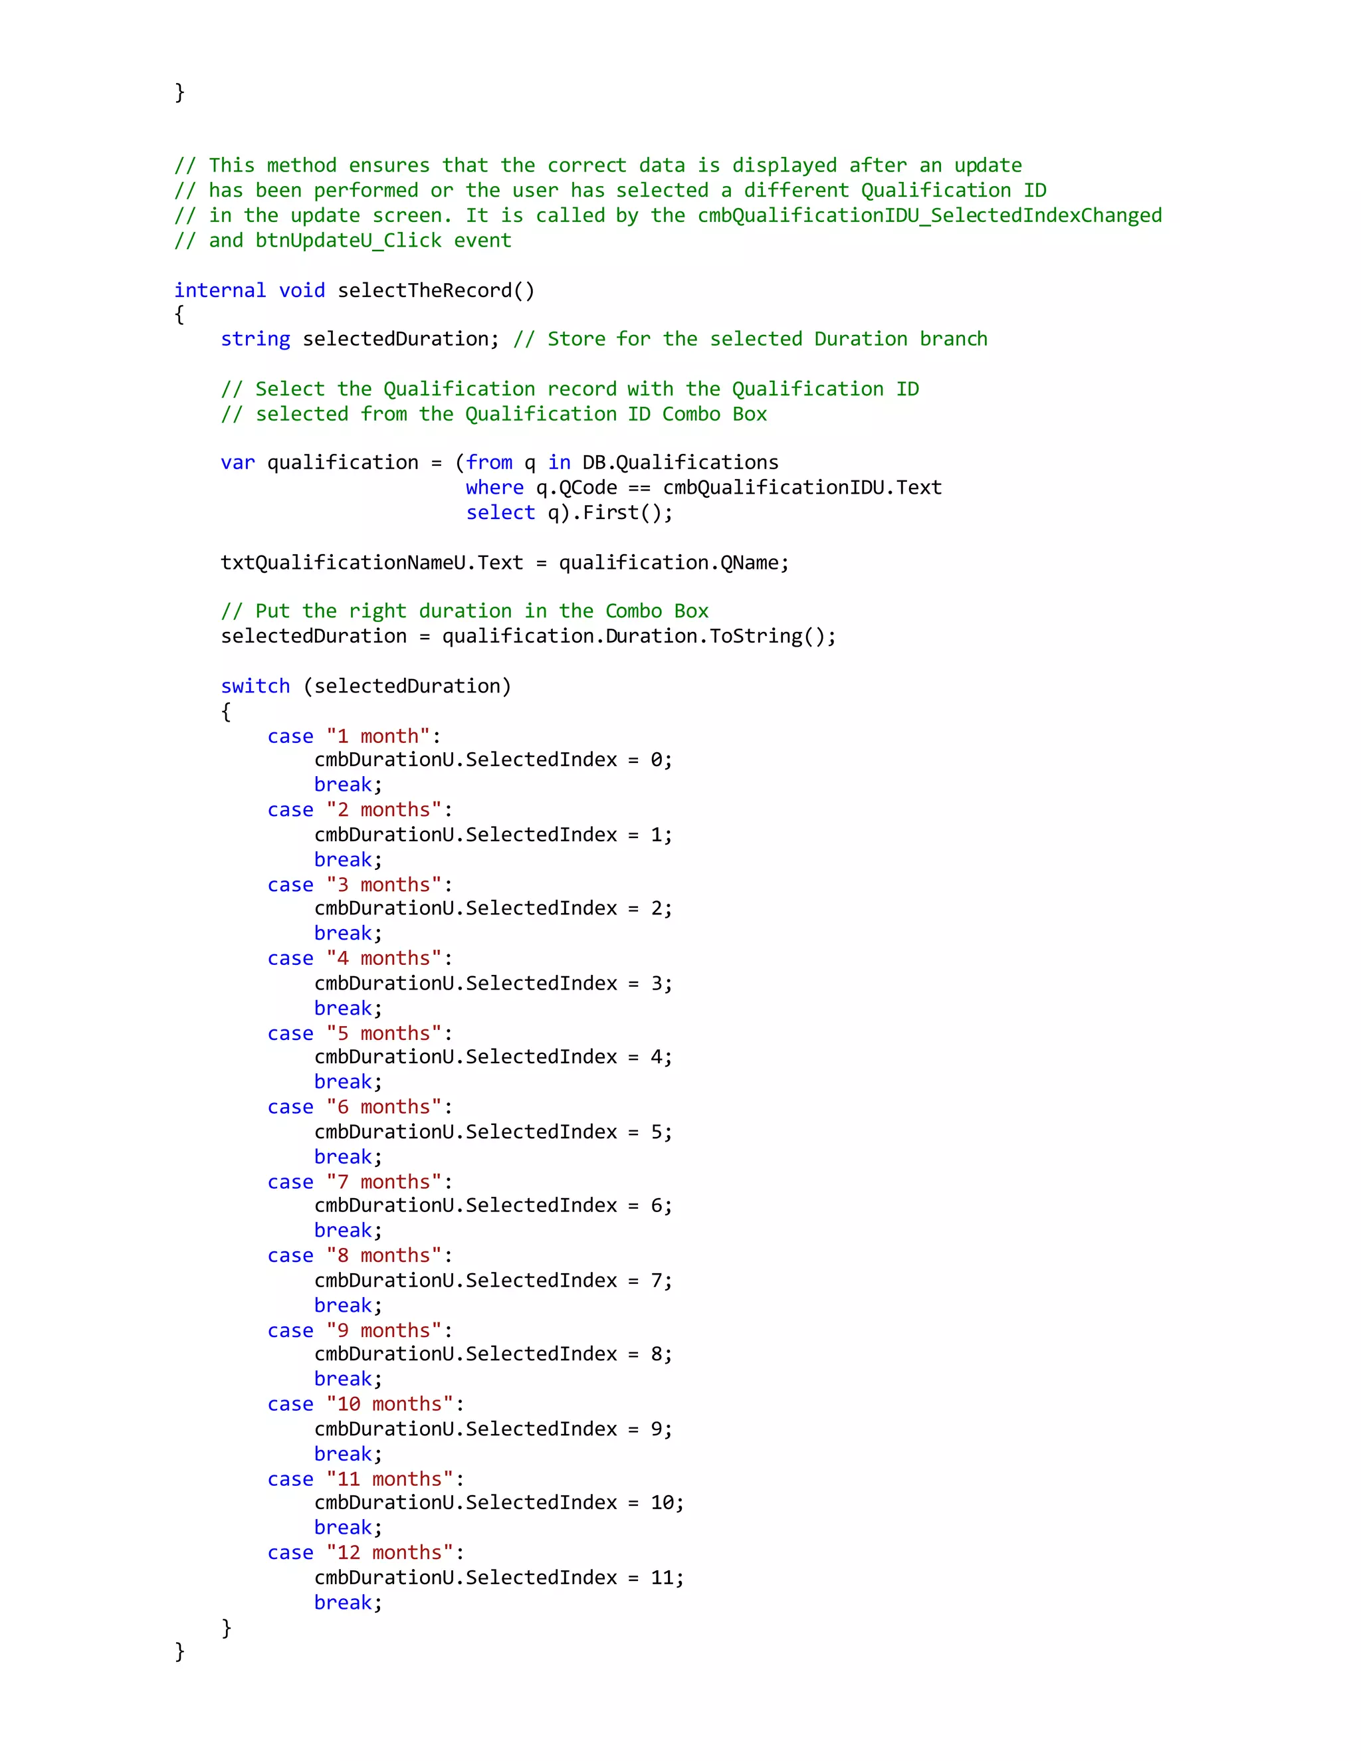Click the line case "12 months":

tap(366, 1552)
